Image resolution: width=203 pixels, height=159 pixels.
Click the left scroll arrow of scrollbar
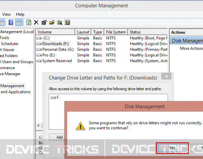(39, 125)
